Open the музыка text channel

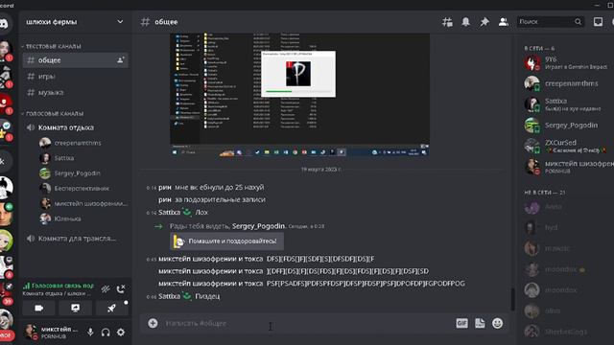click(x=75, y=92)
